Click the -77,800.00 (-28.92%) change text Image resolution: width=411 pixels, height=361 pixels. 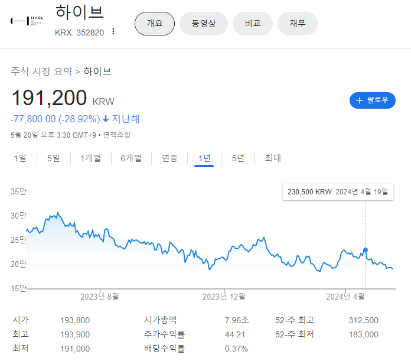click(56, 119)
